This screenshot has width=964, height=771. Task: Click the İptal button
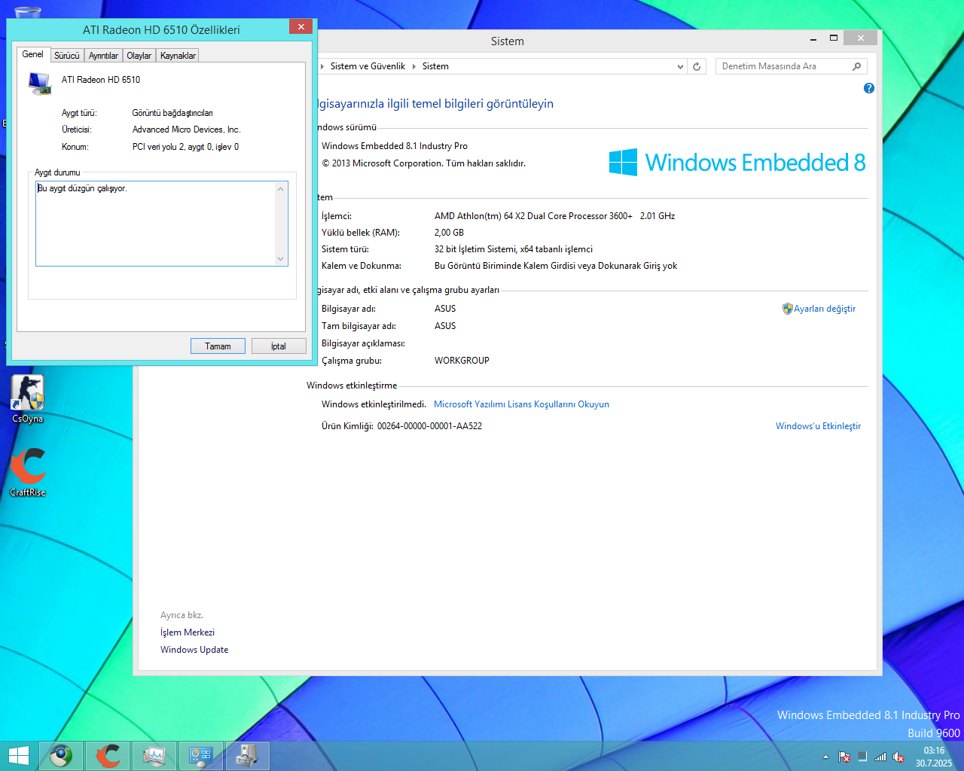click(x=279, y=346)
